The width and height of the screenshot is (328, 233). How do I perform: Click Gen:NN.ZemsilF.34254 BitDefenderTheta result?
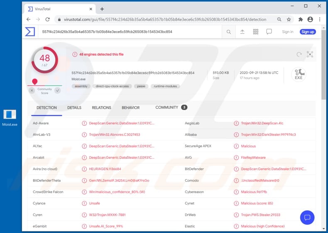click(119, 180)
